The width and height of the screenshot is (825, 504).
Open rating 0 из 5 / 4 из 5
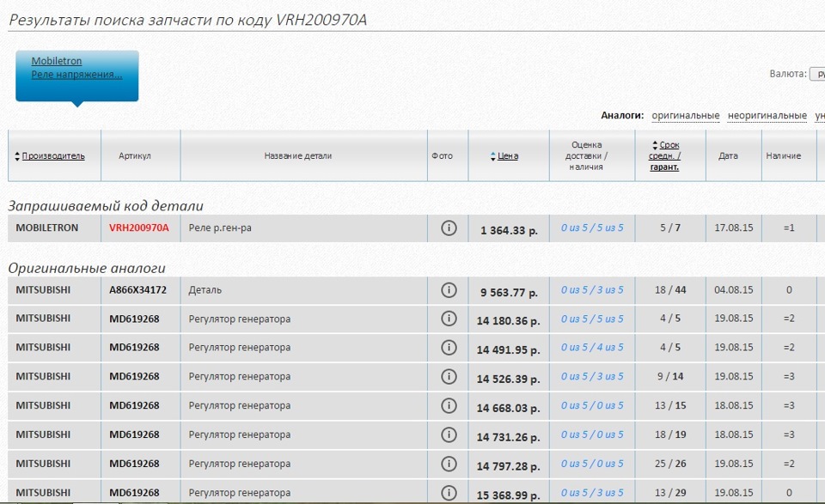pos(592,348)
